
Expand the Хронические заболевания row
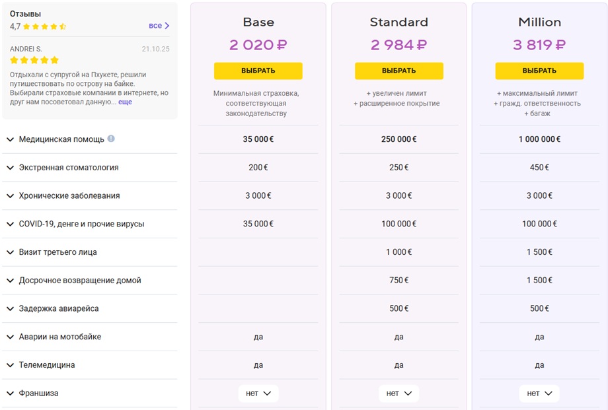pyautogui.click(x=90, y=195)
